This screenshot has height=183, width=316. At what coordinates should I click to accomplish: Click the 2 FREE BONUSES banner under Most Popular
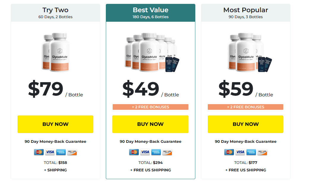[x=245, y=107]
